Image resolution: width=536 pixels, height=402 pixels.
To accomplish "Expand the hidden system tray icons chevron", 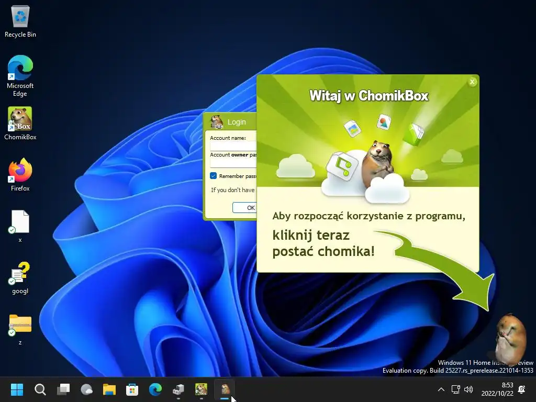I will [x=441, y=389].
